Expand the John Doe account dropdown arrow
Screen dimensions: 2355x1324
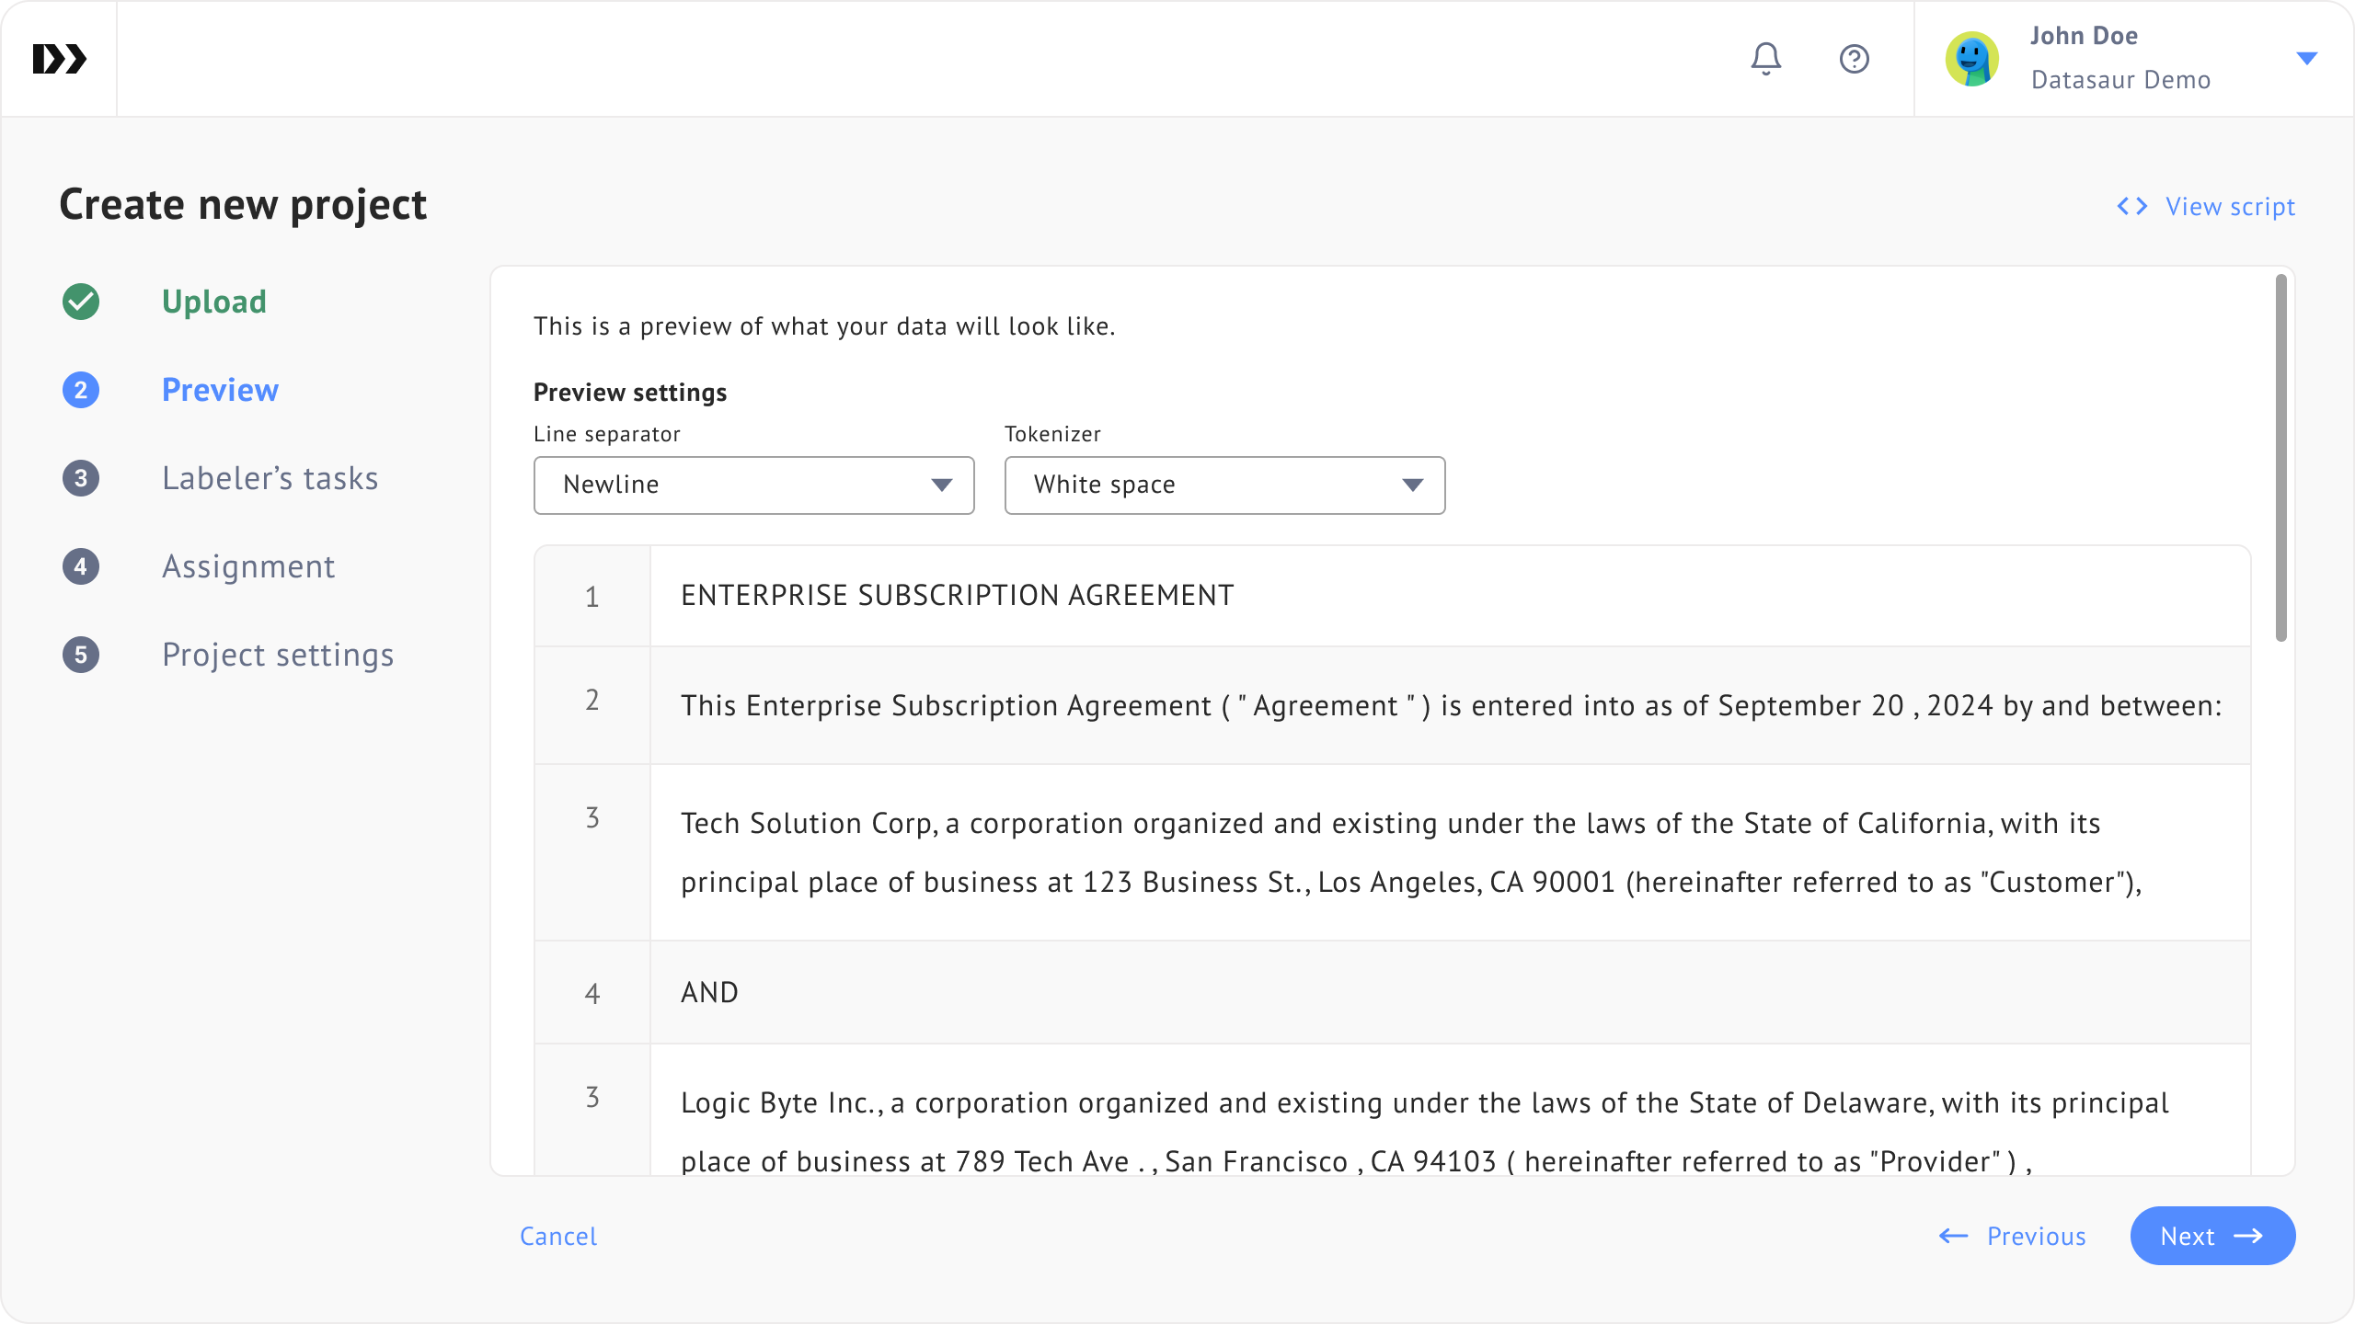click(x=2306, y=59)
